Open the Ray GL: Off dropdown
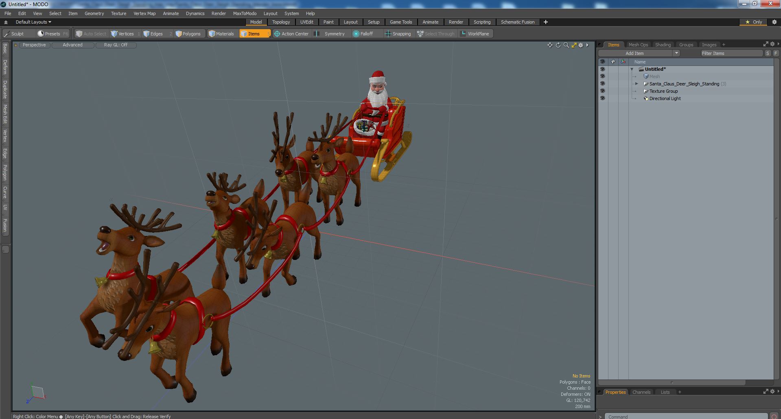781x419 pixels. pos(116,45)
